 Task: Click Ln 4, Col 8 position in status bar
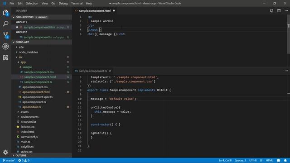coord(225,160)
